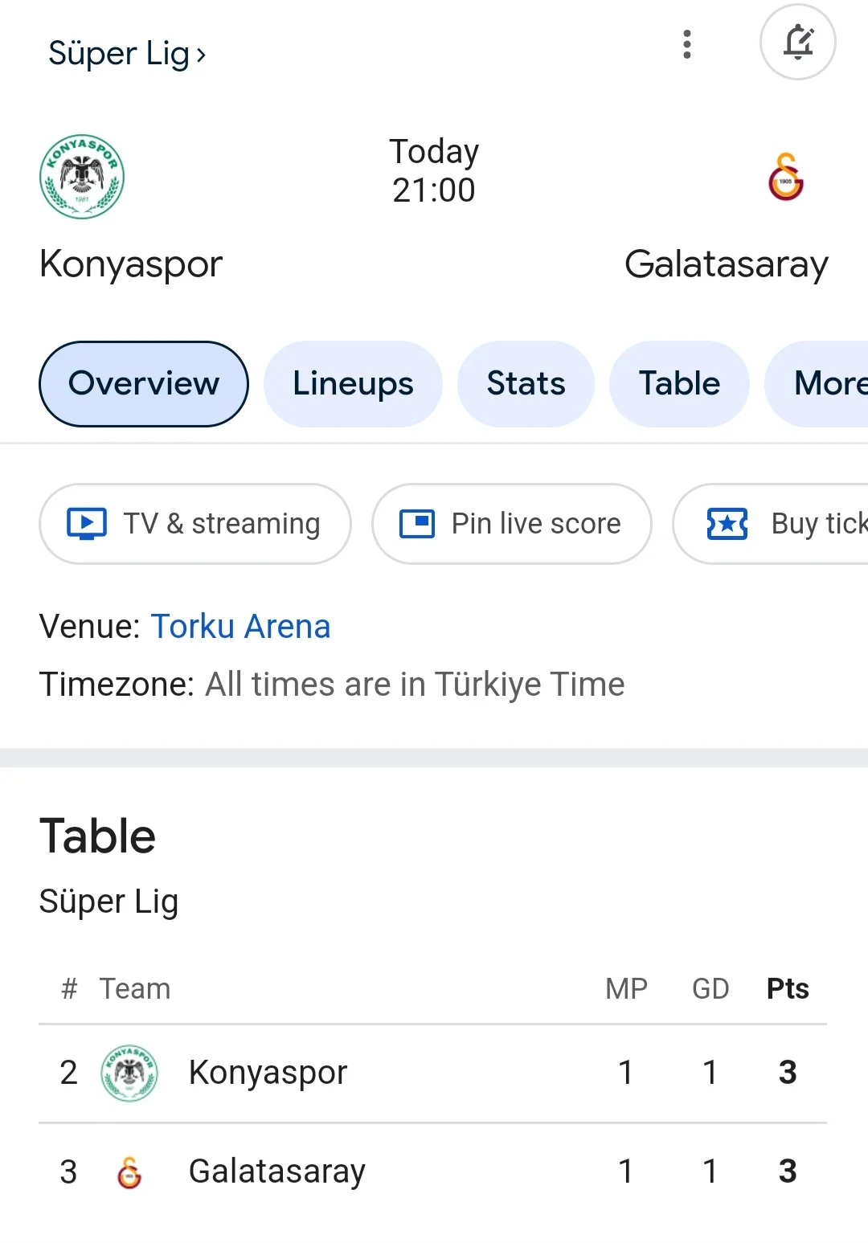Open the three-dot options menu
Viewport: 868px width, 1243px height.
point(686,44)
